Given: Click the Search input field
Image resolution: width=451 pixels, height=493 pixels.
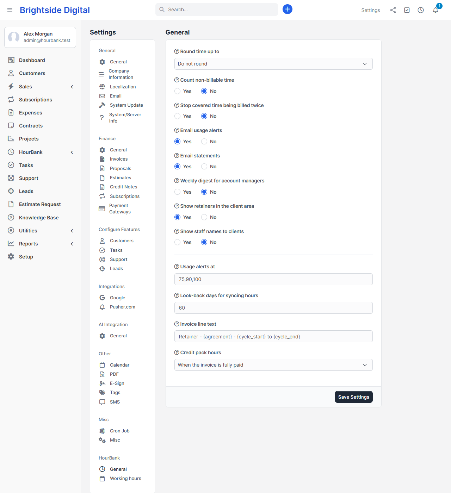Looking at the screenshot, I should point(217,10).
